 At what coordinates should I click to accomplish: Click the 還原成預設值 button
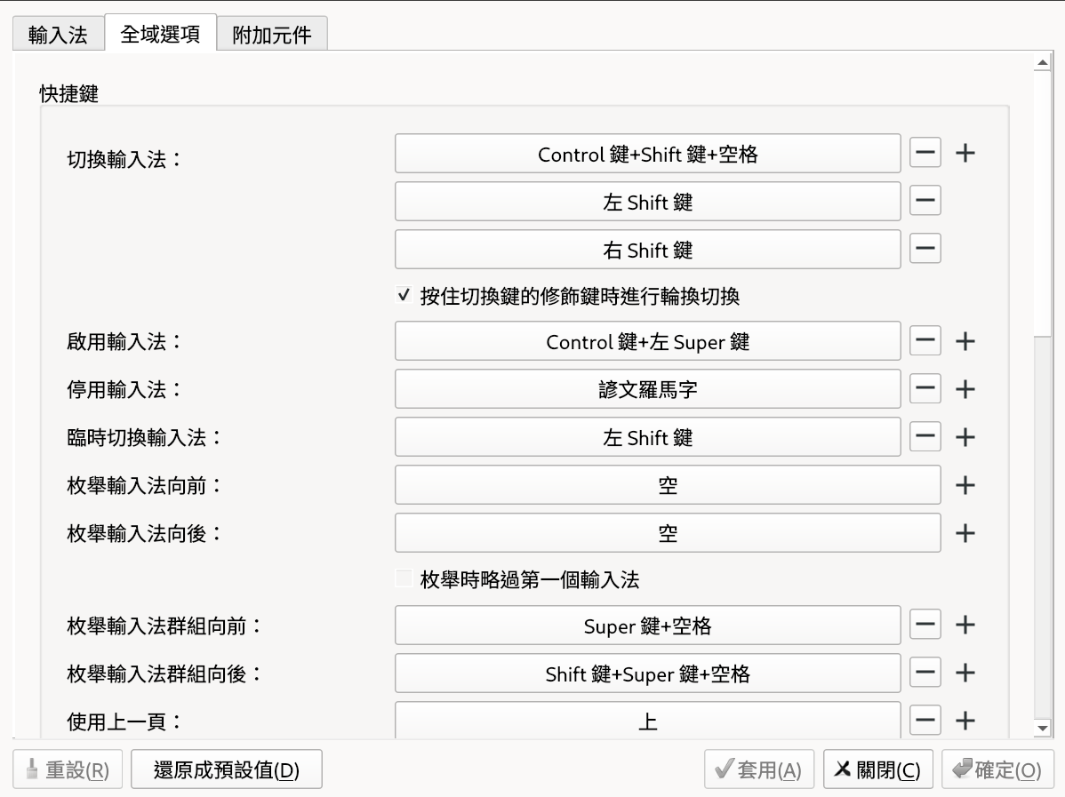(x=226, y=770)
